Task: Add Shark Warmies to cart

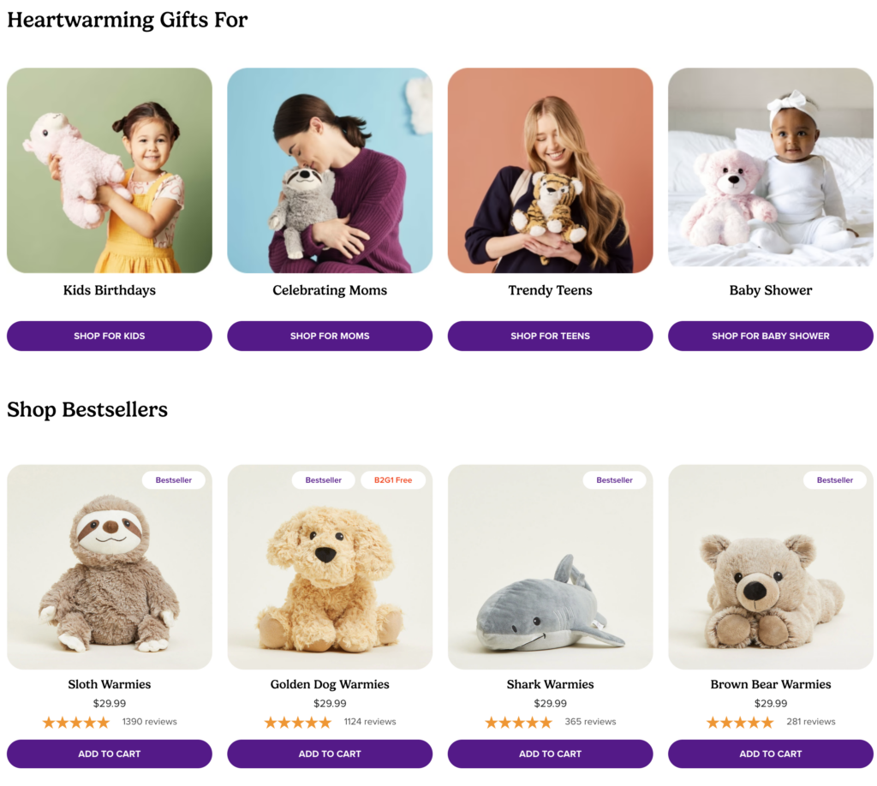Action: point(550,753)
